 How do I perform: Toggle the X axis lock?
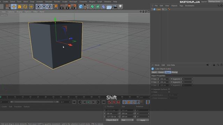38,7
